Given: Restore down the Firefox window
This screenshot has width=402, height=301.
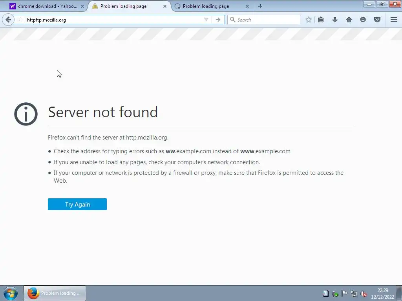Looking at the screenshot, I should [x=382, y=4].
